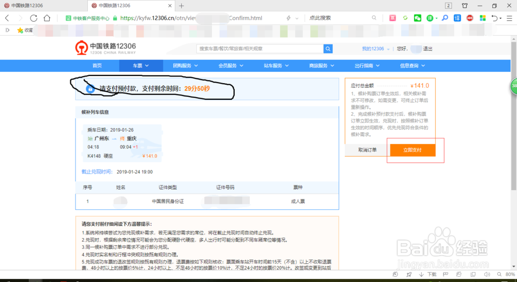Open a new tab with plus button
This screenshot has height=282, width=517.
pos(181,6)
